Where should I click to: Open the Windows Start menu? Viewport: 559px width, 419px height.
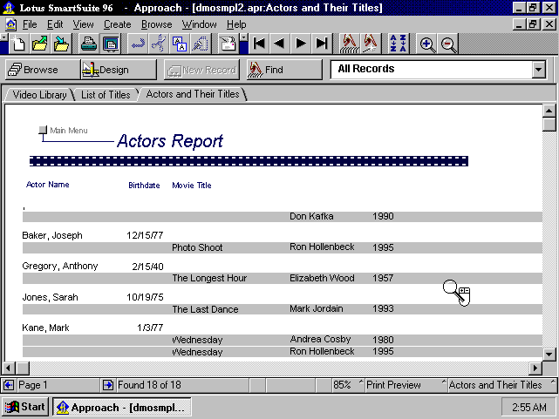25,407
